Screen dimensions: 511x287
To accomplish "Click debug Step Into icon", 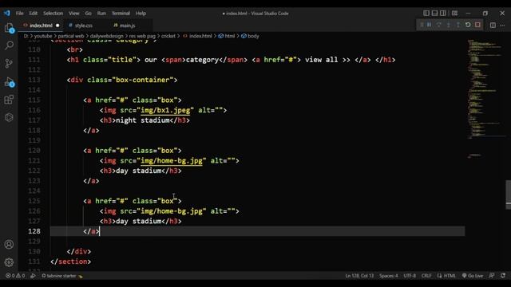I will pos(449,25).
